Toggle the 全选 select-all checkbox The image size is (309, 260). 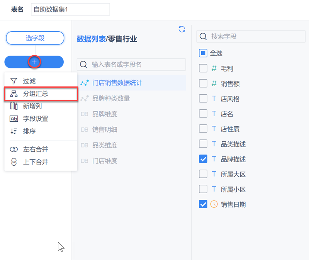click(x=203, y=53)
